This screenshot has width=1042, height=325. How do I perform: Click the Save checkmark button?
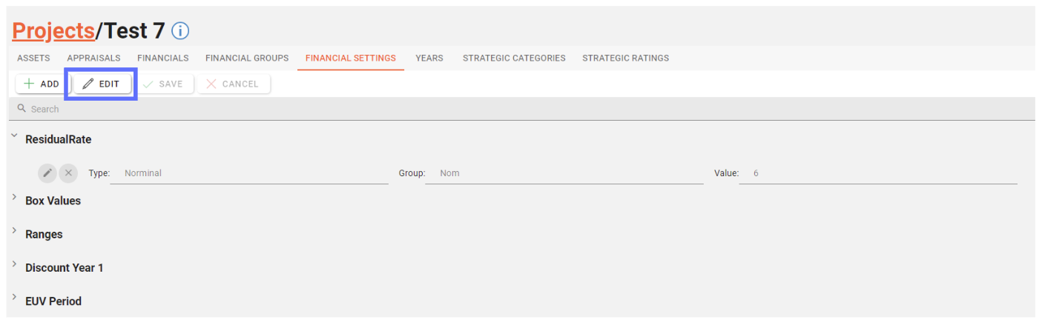point(163,84)
